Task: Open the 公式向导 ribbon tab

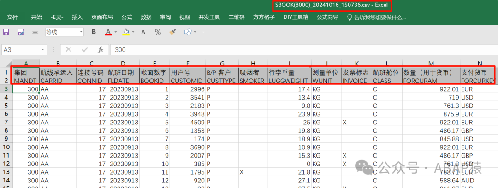Action: click(327, 17)
